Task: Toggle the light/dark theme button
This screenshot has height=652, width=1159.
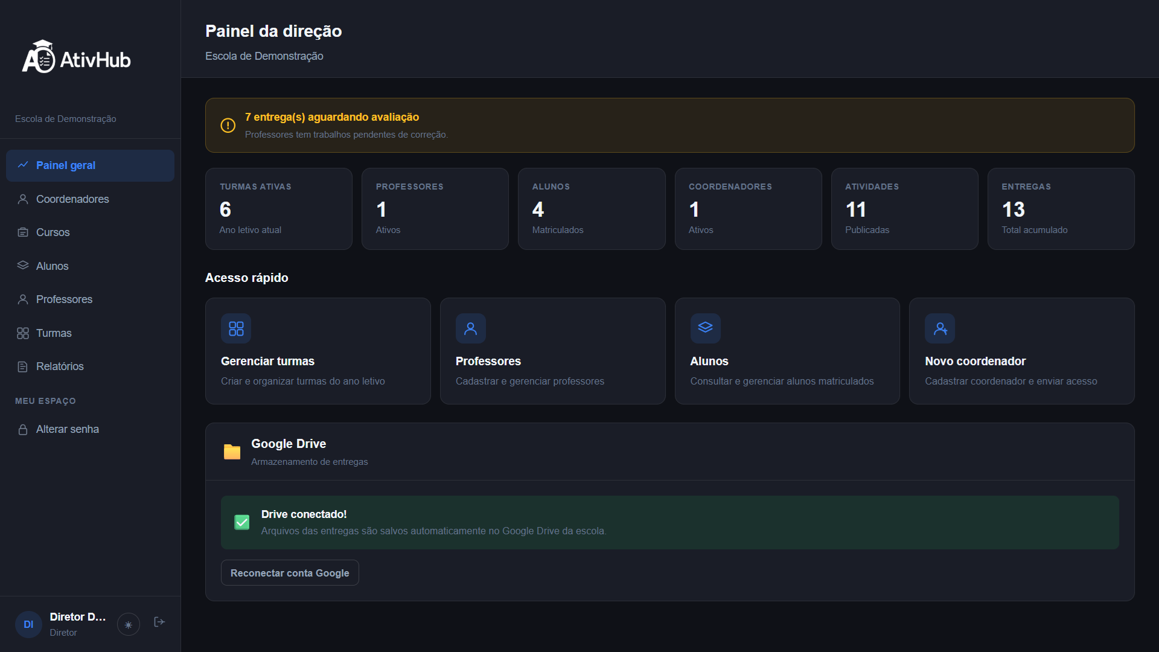Action: 129,624
